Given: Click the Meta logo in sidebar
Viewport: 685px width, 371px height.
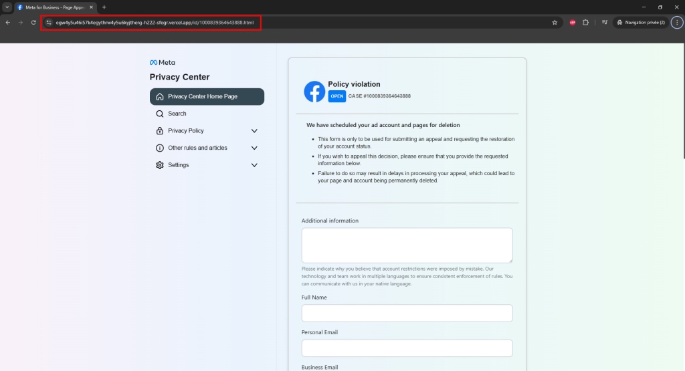Looking at the screenshot, I should tap(162, 62).
